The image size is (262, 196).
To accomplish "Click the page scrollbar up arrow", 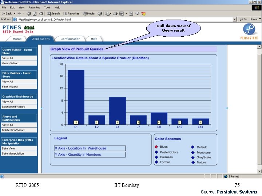I will coord(259,47).
